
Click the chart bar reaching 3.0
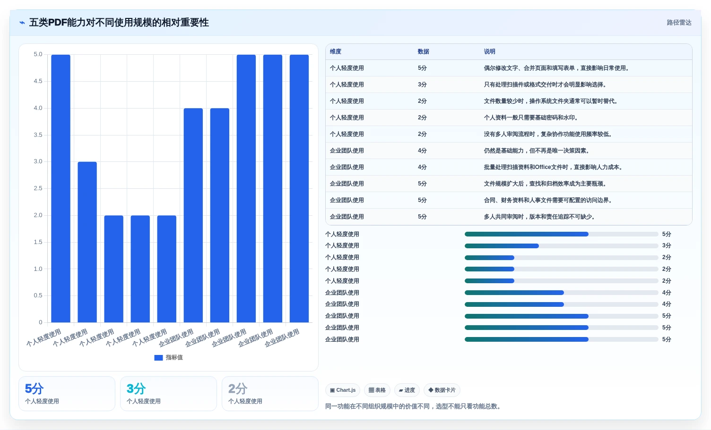pyautogui.click(x=87, y=242)
